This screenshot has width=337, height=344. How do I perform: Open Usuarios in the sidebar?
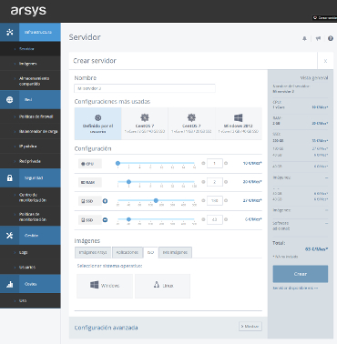point(30,268)
